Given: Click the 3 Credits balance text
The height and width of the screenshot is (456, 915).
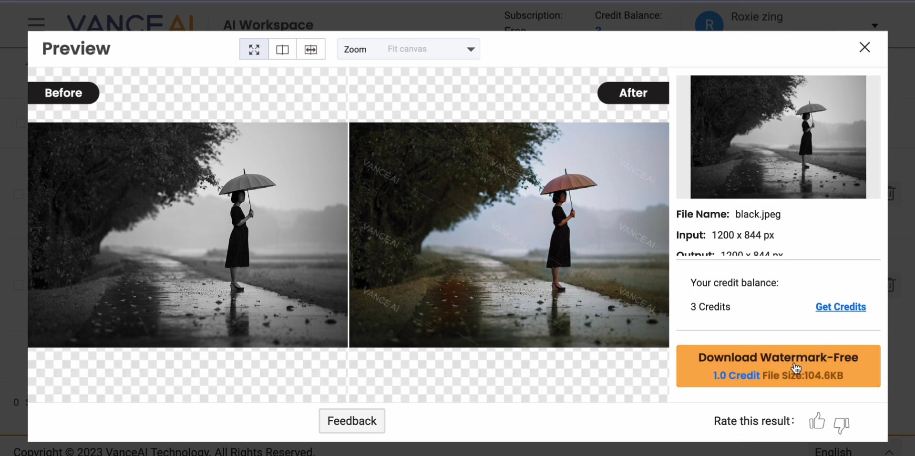Looking at the screenshot, I should pyautogui.click(x=710, y=307).
